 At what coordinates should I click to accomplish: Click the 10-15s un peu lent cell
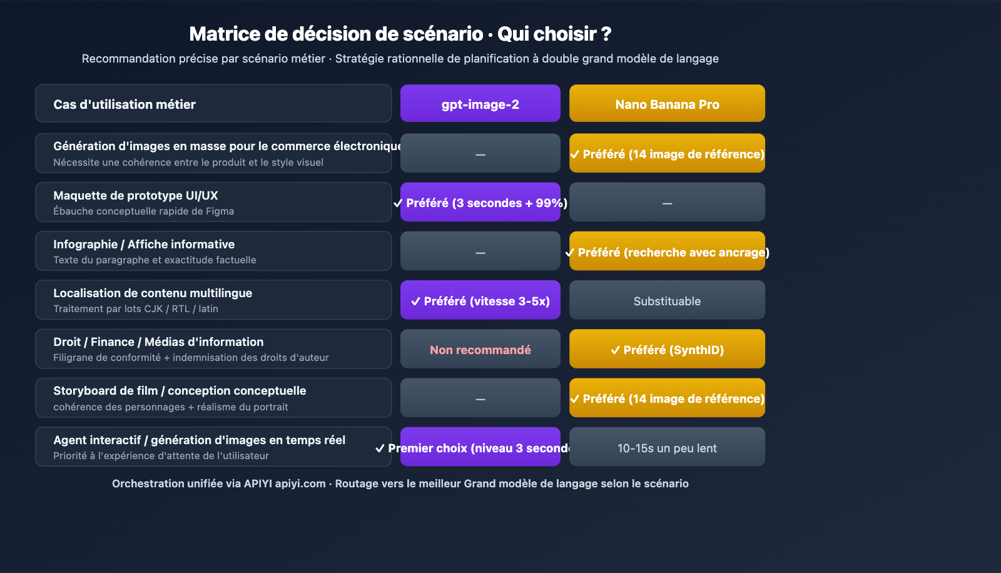point(667,448)
